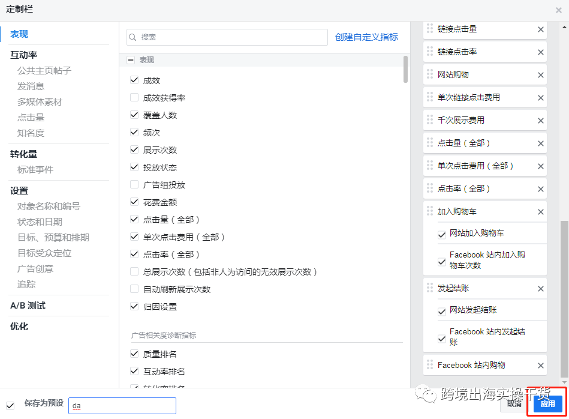Click the 创建自定义指标 link

[366, 37]
